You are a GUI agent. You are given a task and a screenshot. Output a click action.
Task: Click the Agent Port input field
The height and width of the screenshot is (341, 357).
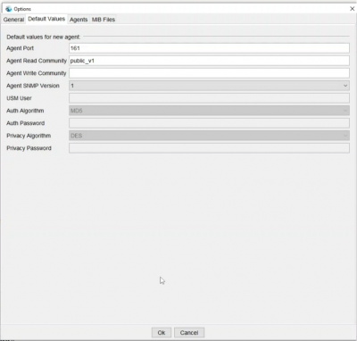tap(209, 48)
